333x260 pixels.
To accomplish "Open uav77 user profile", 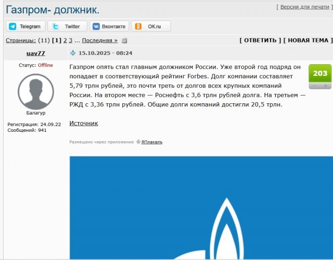I will coord(36,53).
